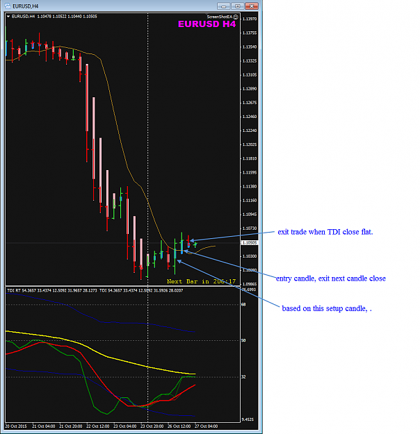Click the 68 level label in TDI
The image size is (420, 434).
243,304
